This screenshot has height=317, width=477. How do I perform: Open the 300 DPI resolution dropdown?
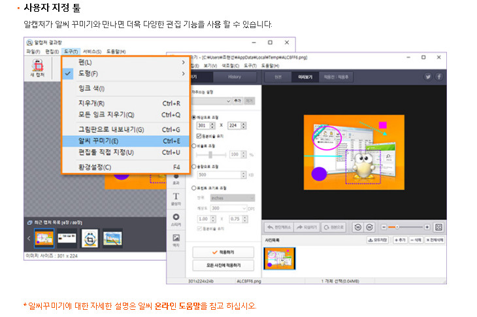(x=229, y=208)
